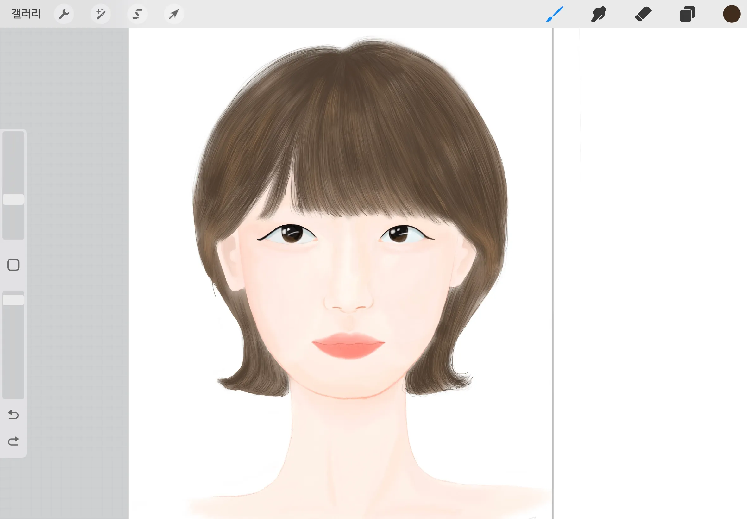Image resolution: width=747 pixels, height=519 pixels.
Task: Adjust the brush opacity slider handle
Action: 13,300
